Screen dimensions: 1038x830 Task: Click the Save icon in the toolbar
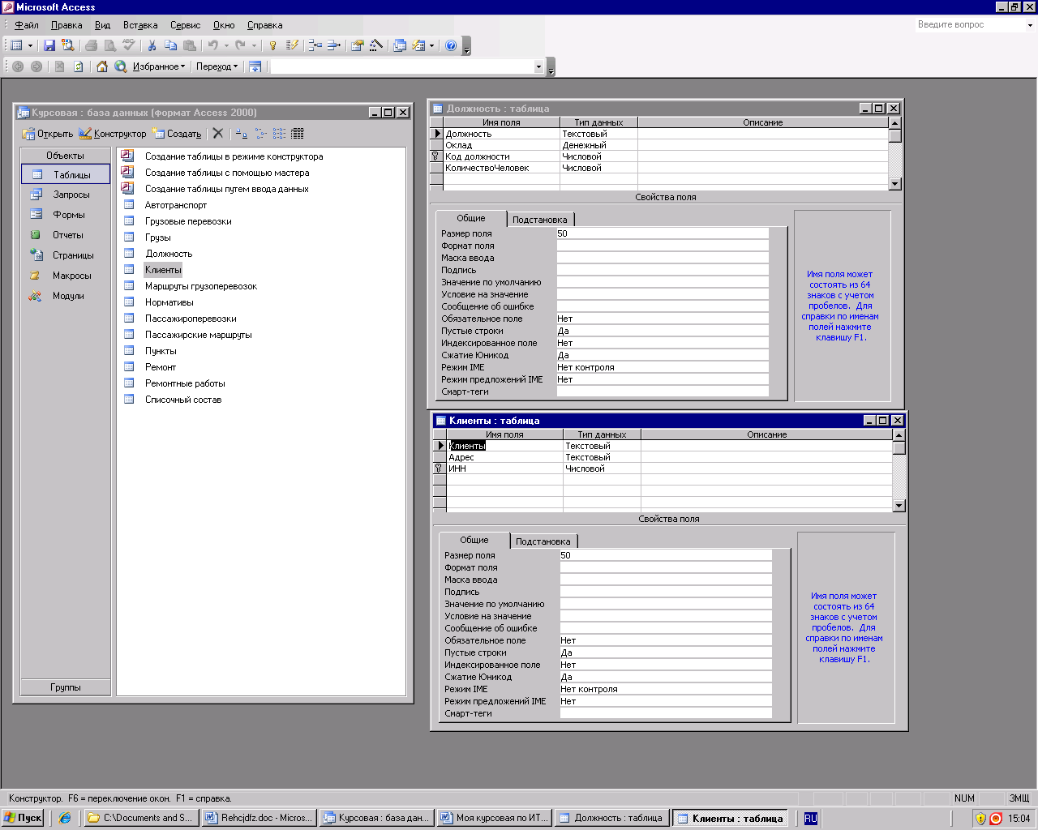point(49,46)
